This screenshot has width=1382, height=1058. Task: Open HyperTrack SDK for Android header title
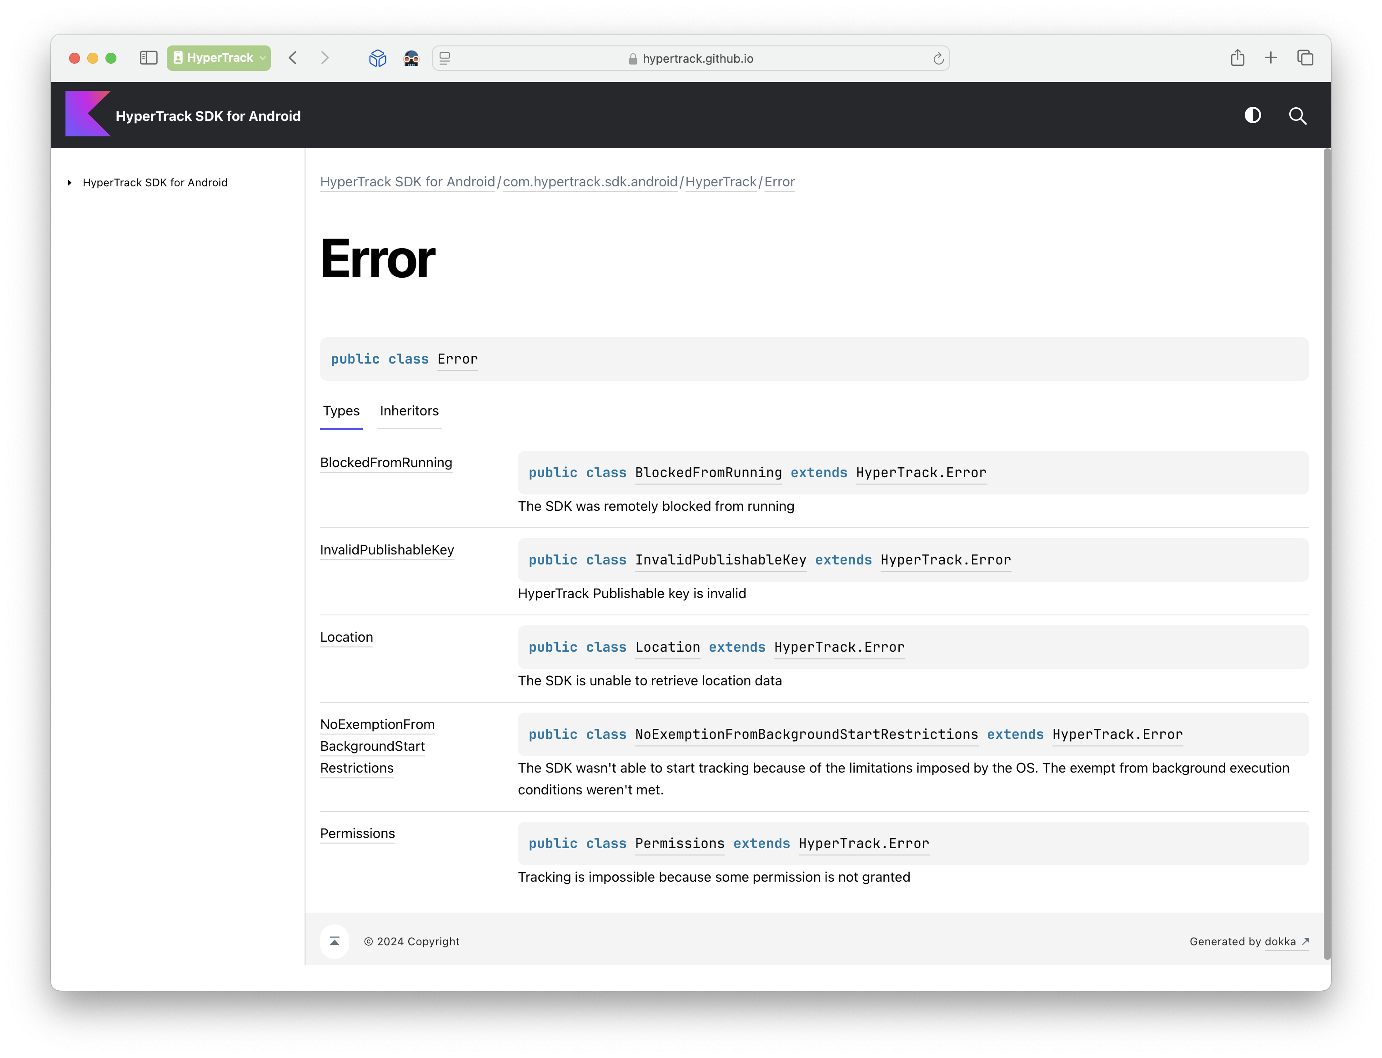coord(208,116)
